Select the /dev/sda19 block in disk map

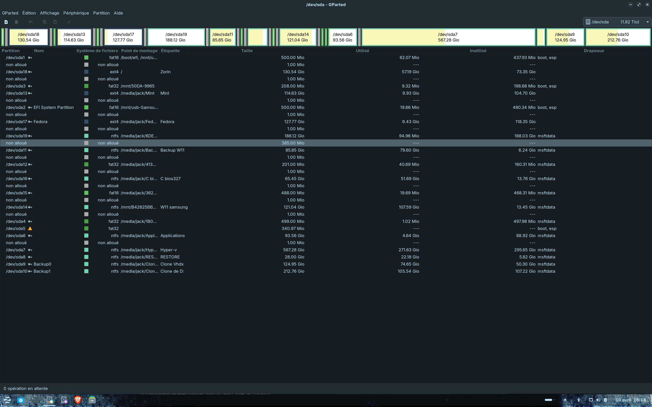click(x=176, y=37)
